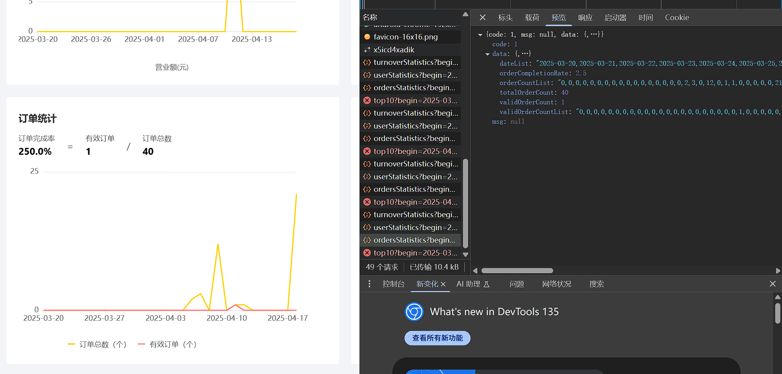Click the Chrome DevTools logo icon
782x374 pixels.
[414, 312]
